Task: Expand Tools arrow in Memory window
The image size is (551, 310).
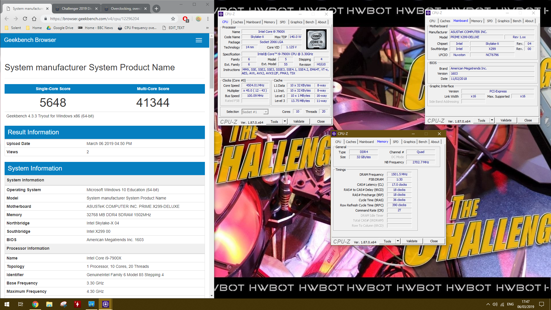Action: pos(398,241)
